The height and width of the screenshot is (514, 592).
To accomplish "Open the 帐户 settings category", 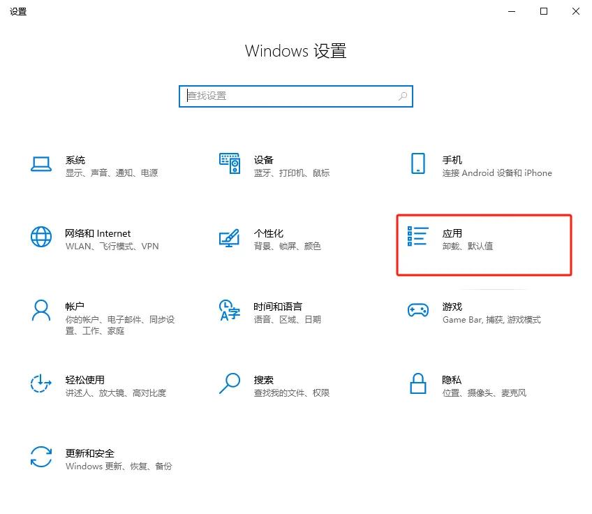I will point(103,318).
